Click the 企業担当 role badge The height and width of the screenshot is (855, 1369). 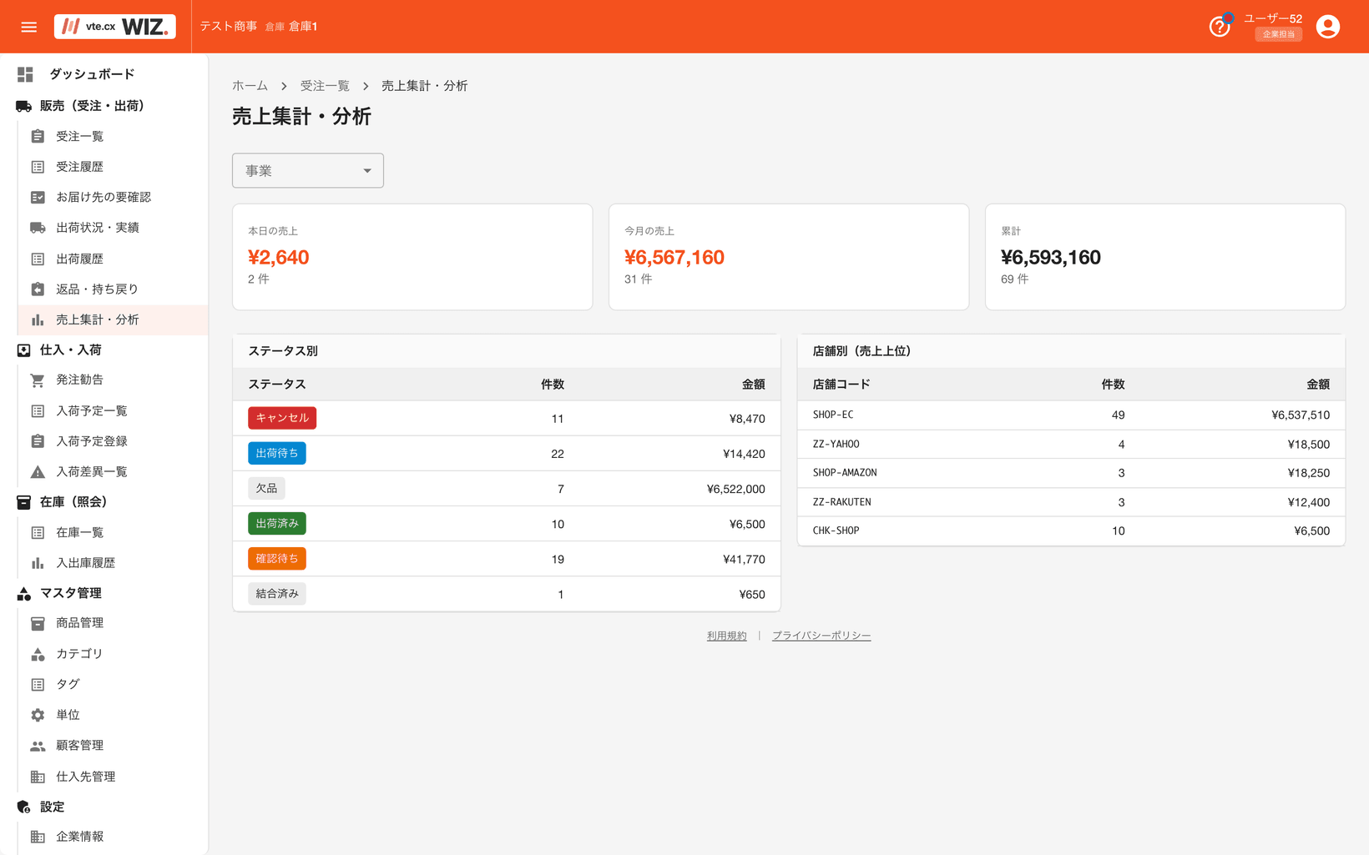pos(1278,34)
